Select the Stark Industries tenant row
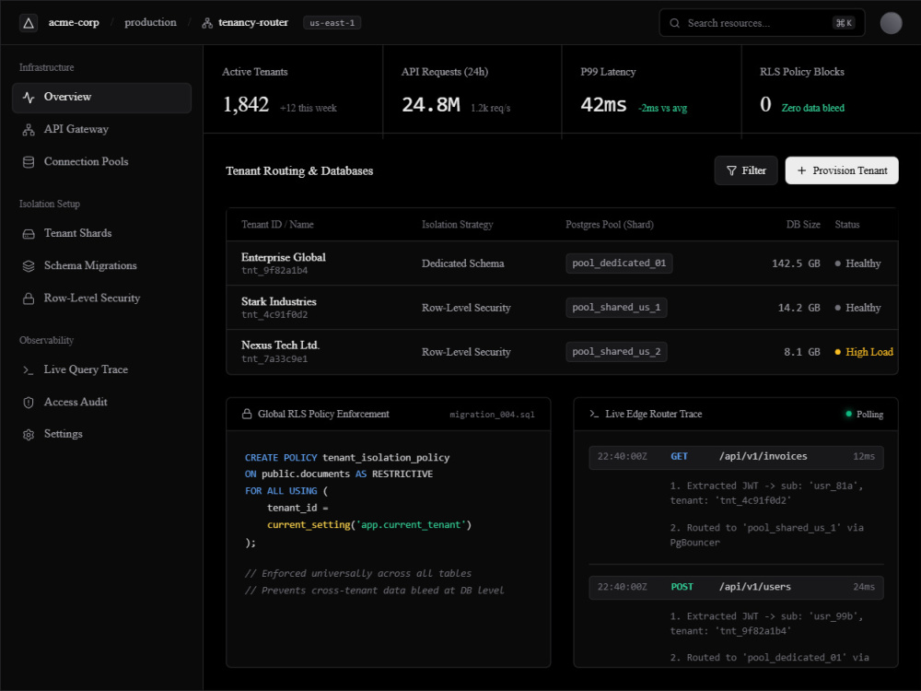Image resolution: width=921 pixels, height=691 pixels. (562, 308)
